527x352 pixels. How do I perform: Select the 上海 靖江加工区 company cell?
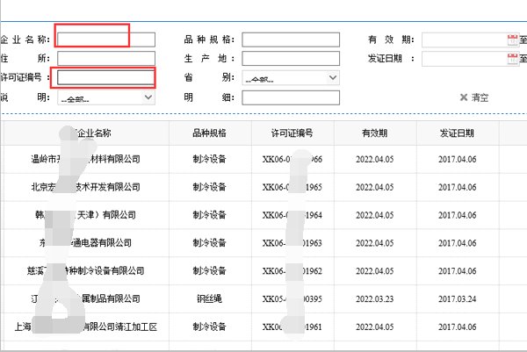(x=86, y=327)
